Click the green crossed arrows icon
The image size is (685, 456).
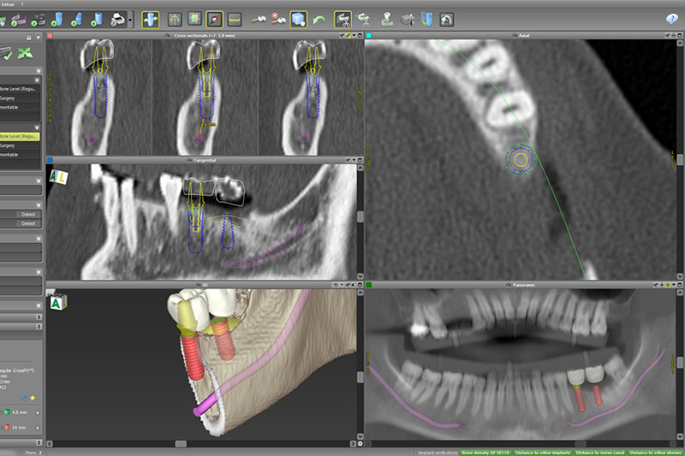click(26, 54)
